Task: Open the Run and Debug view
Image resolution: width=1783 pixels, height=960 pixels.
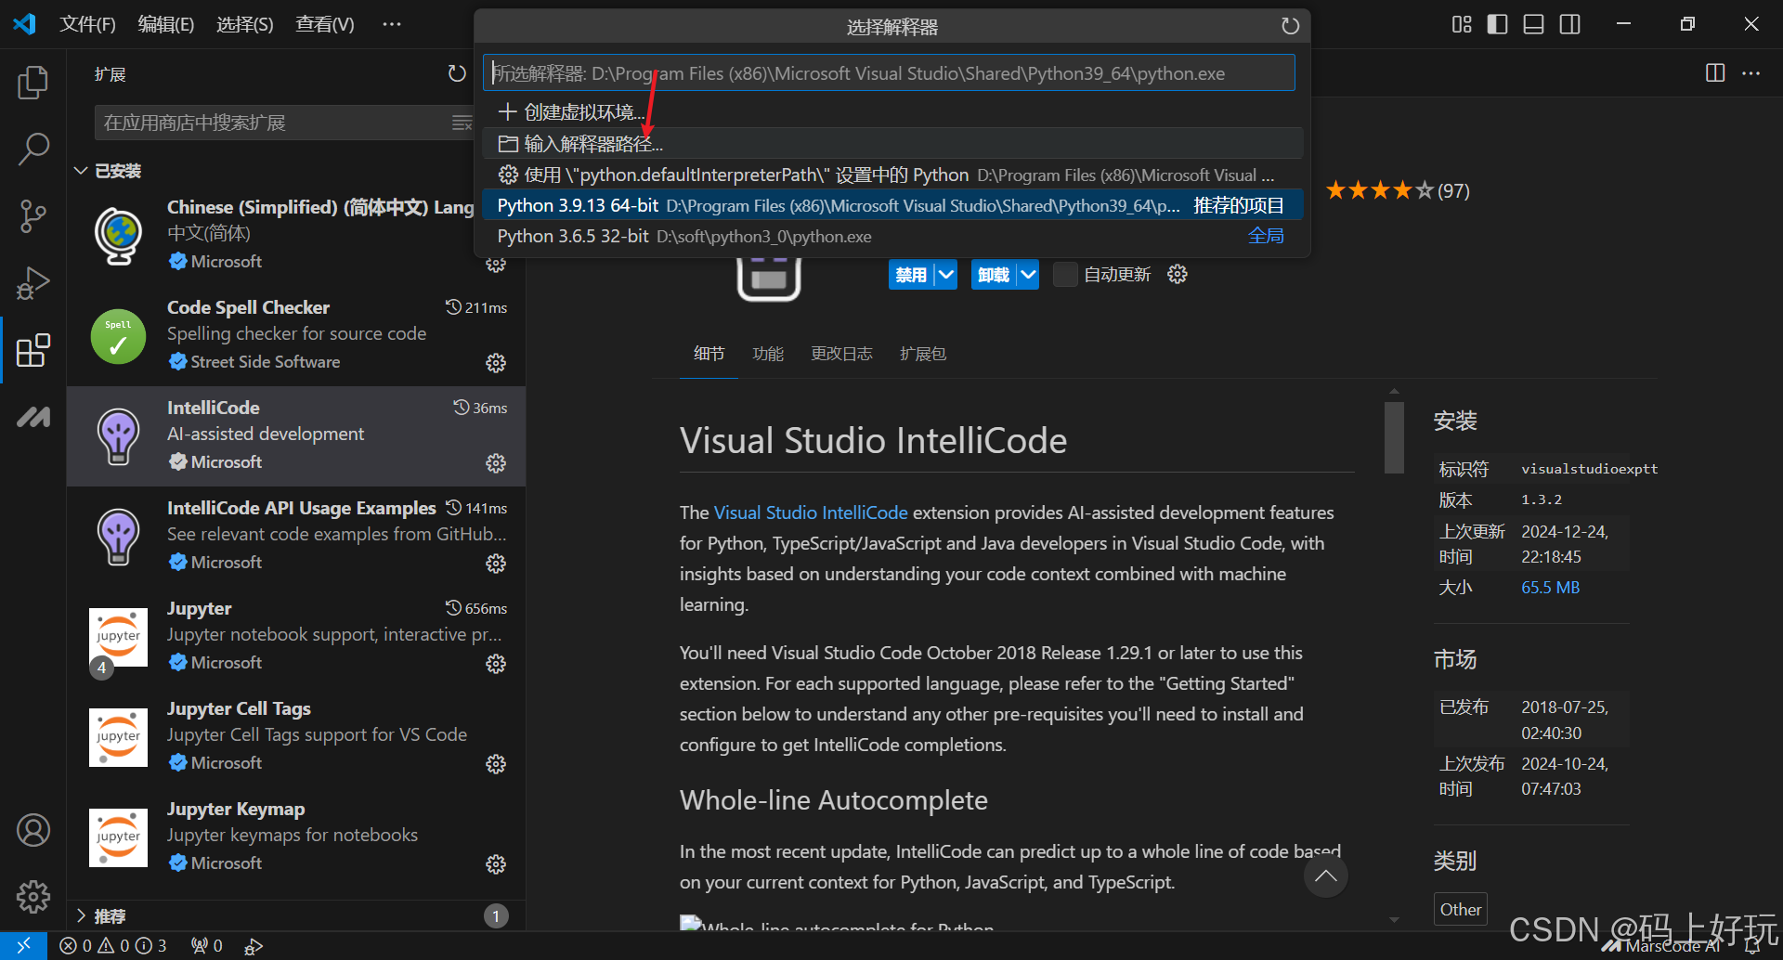Action: pos(33,283)
